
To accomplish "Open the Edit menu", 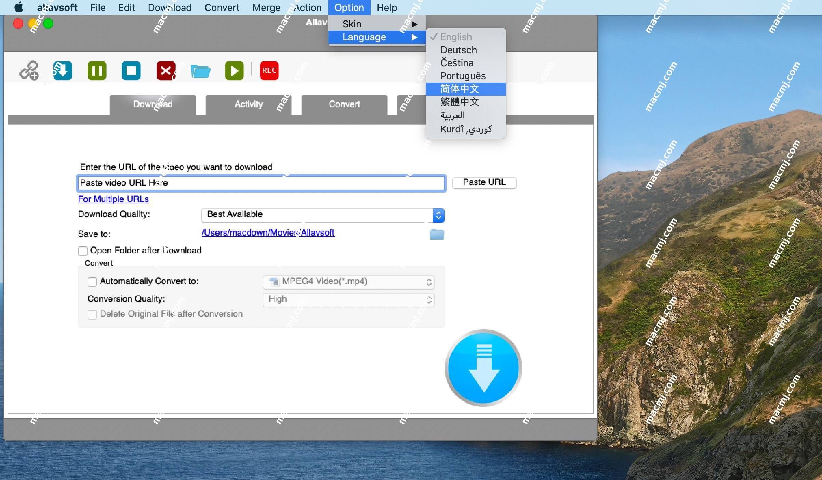I will 127,7.
